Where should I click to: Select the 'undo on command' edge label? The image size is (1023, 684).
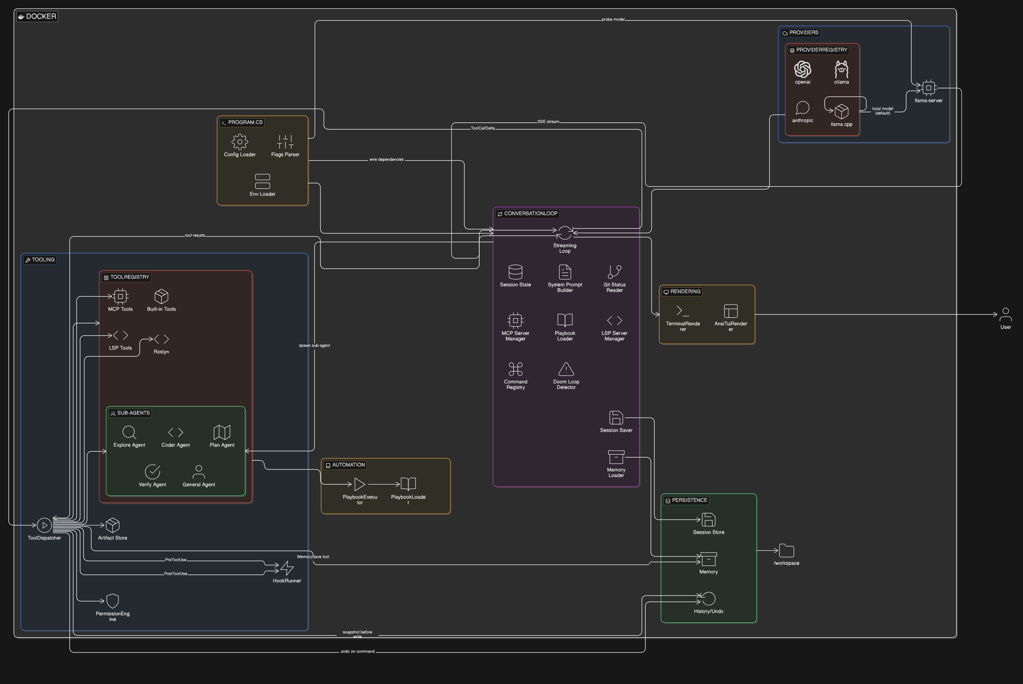[357, 652]
